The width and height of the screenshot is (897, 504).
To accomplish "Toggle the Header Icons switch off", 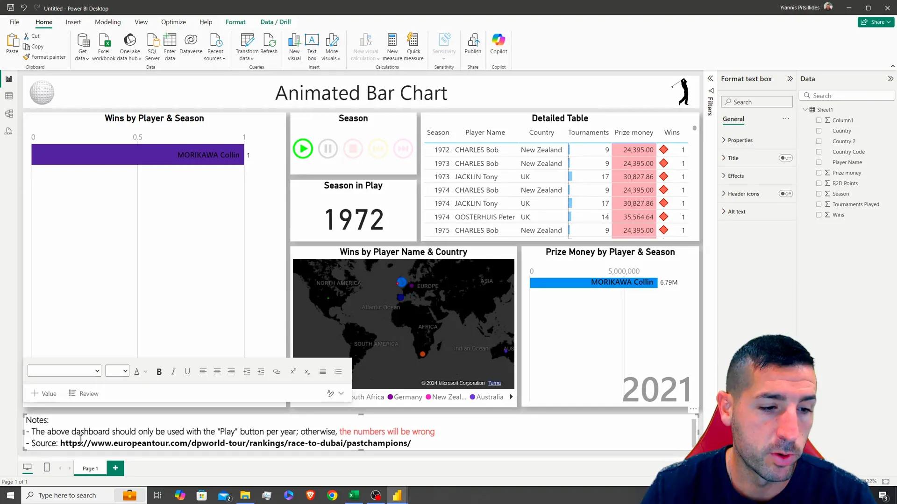I will (x=787, y=194).
